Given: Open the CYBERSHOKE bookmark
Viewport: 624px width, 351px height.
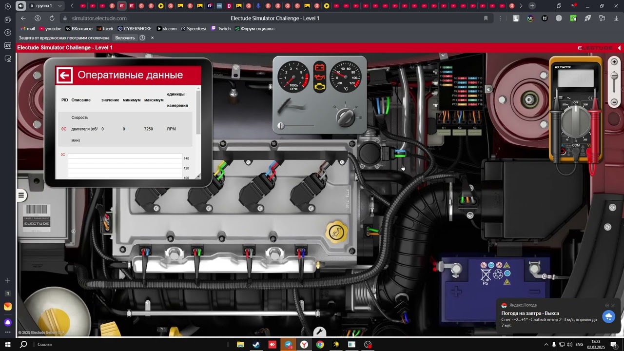Looking at the screenshot, I should point(134,29).
